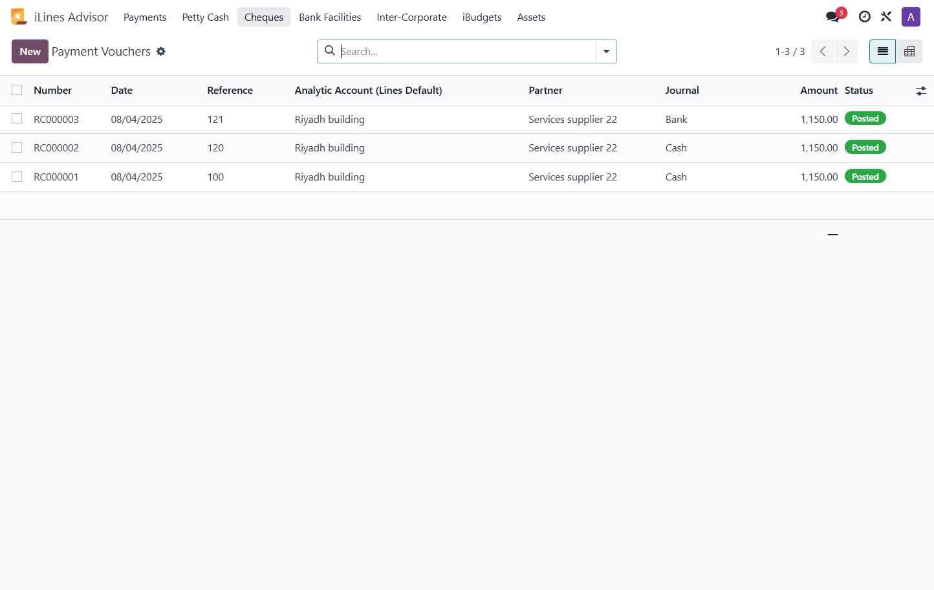Switch to list view

click(x=882, y=51)
